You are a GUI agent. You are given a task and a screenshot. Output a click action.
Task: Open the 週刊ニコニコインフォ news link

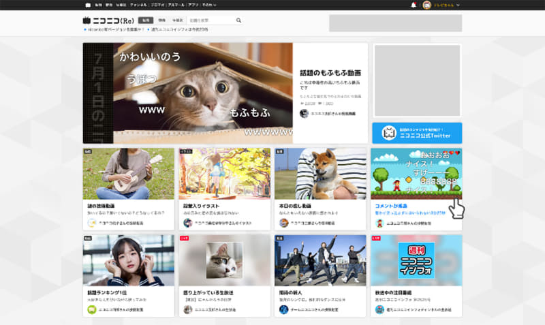click(x=179, y=29)
